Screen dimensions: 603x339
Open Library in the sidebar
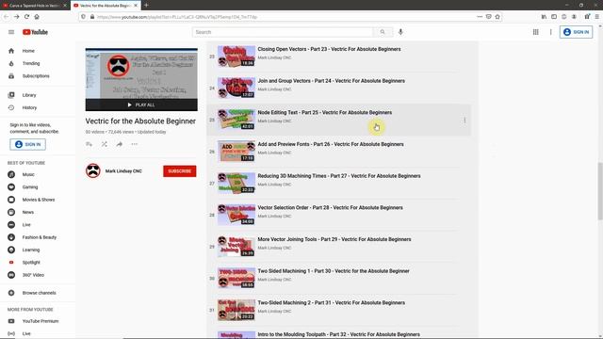pyautogui.click(x=29, y=95)
